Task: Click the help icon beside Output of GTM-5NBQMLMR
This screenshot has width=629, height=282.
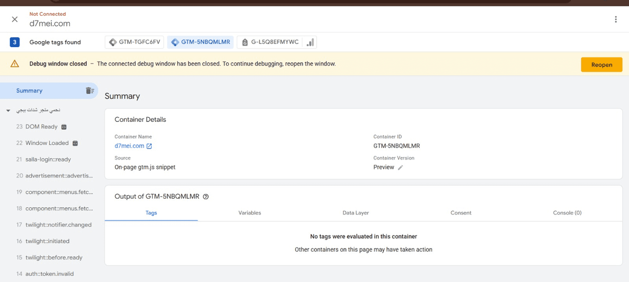Action: coord(205,197)
